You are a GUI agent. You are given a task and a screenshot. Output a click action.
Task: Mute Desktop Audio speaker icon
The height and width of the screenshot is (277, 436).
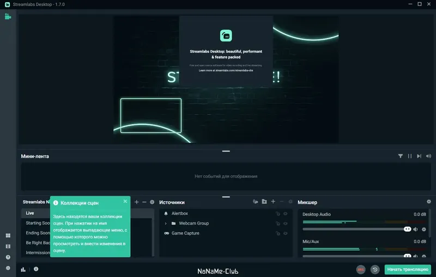pos(415,230)
